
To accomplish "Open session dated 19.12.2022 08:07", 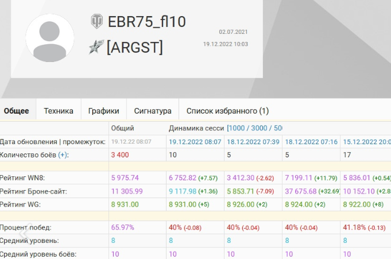I will pos(195,141).
